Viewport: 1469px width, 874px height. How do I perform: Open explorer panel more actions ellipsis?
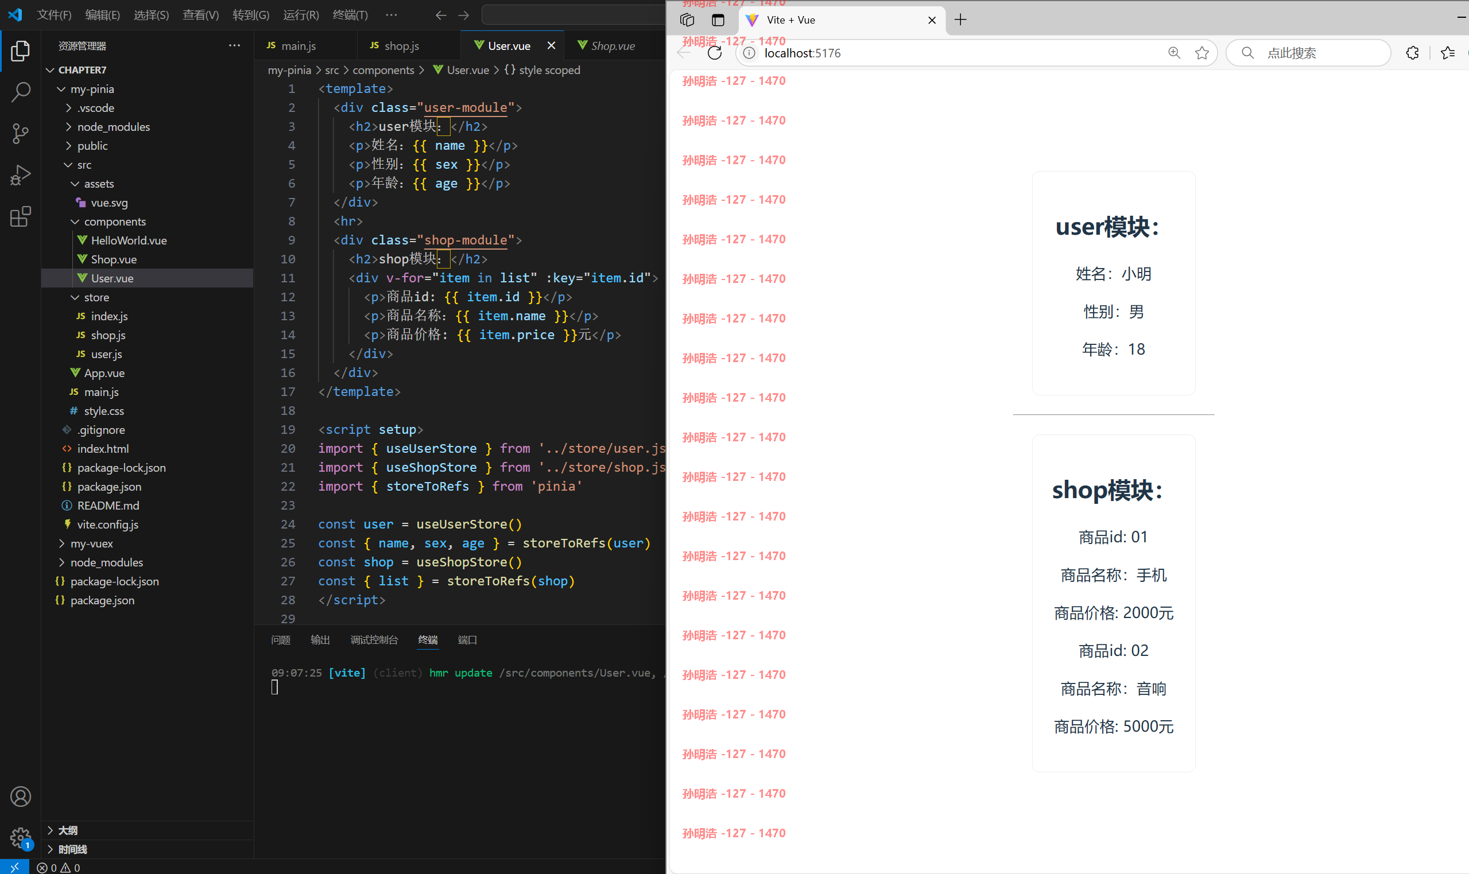tap(234, 45)
